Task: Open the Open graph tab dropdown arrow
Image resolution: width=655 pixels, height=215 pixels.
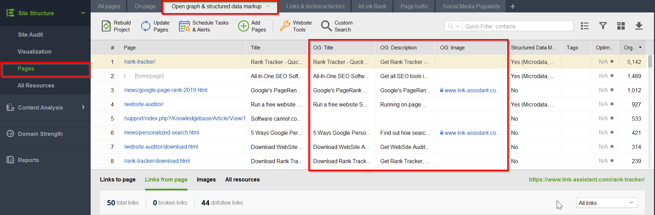Action: click(x=269, y=6)
